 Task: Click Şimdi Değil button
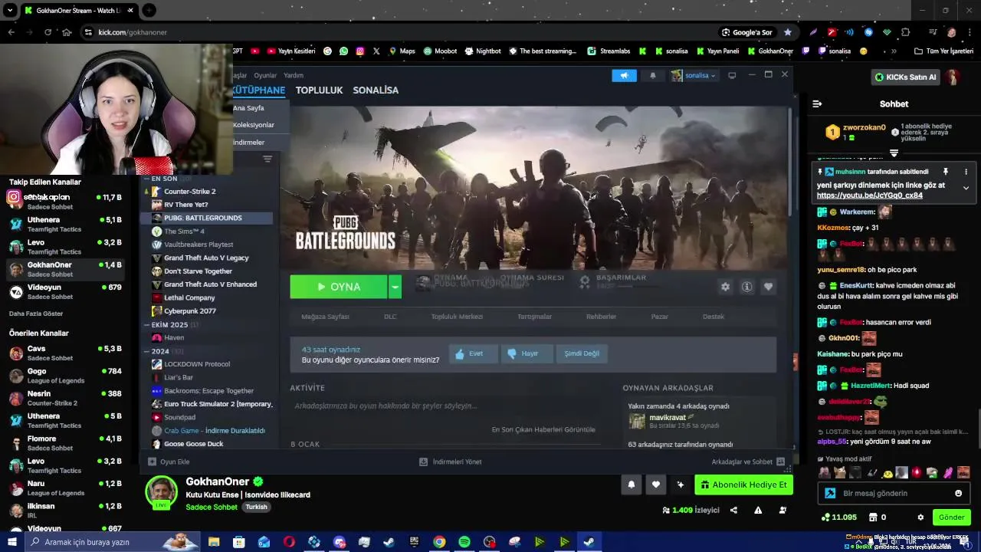click(582, 353)
